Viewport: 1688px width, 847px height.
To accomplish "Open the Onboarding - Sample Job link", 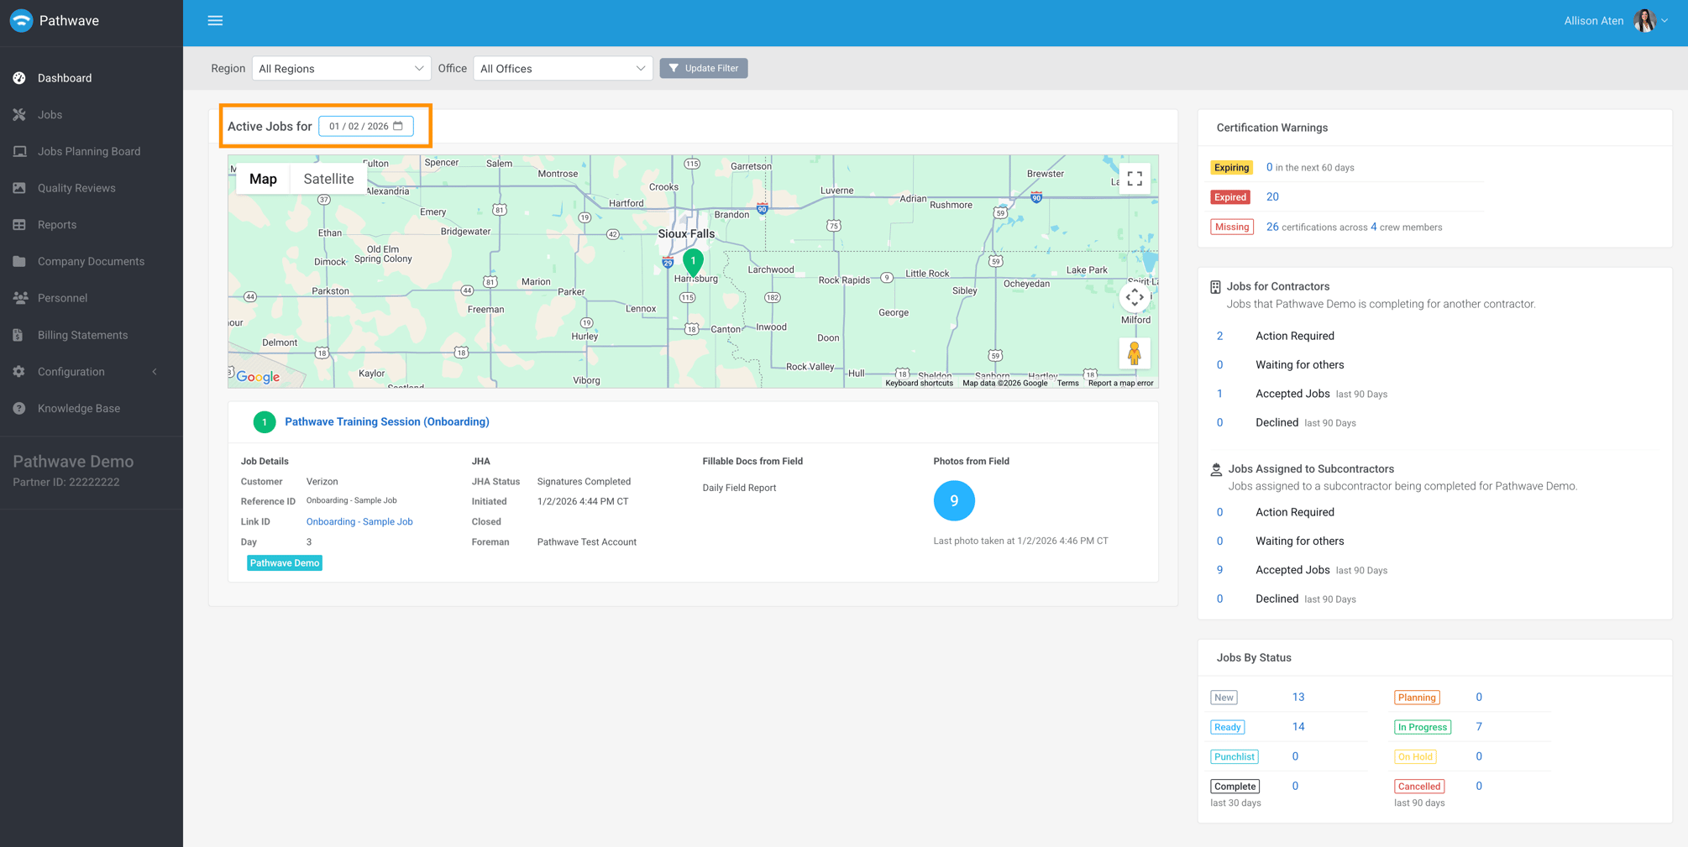I will click(359, 521).
